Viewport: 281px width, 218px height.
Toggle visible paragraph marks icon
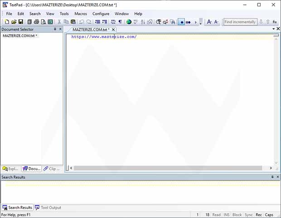120,22
